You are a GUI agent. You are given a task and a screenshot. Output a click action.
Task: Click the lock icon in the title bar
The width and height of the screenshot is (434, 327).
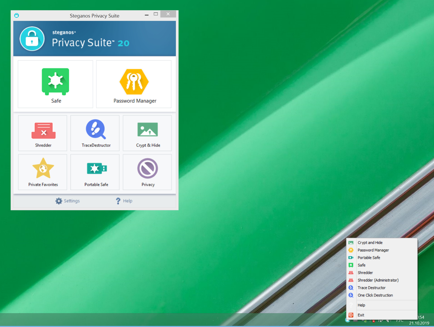16,15
